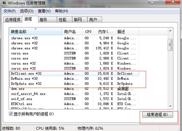The width and height of the screenshot is (182, 131).
Task: Click the 物理内存: 62% status entry
Action: (90, 128)
